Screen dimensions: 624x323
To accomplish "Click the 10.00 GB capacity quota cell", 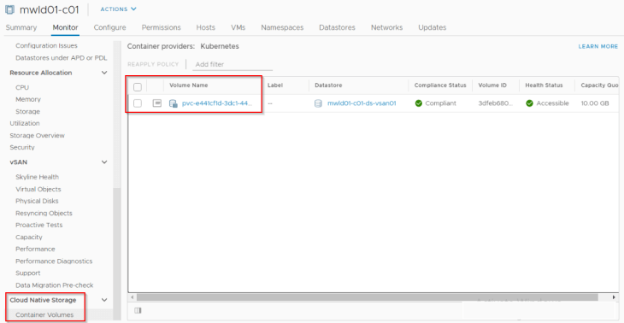I will (x=595, y=103).
